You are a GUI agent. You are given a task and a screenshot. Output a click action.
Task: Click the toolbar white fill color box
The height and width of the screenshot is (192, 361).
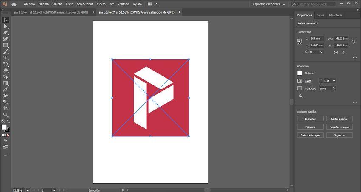(4, 127)
